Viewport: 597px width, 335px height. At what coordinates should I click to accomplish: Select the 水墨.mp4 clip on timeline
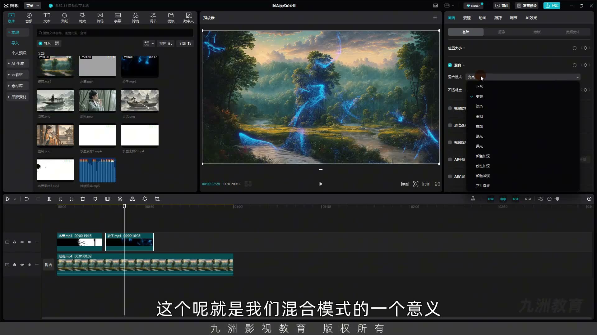click(x=80, y=242)
